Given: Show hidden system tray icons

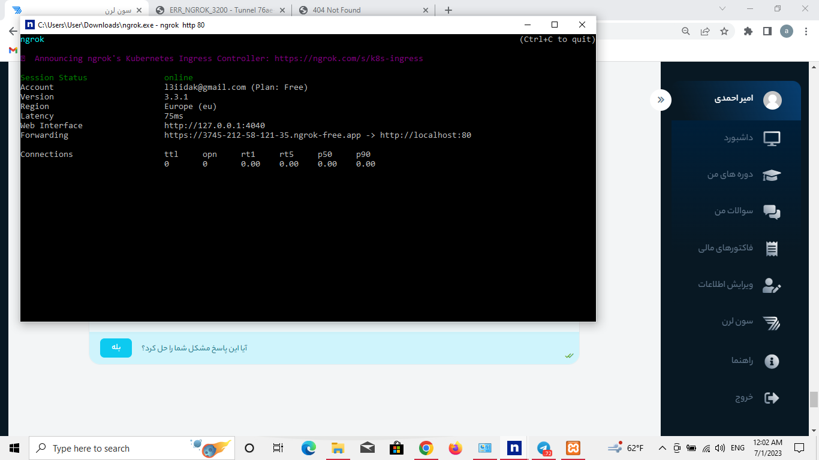Looking at the screenshot, I should click(x=663, y=448).
